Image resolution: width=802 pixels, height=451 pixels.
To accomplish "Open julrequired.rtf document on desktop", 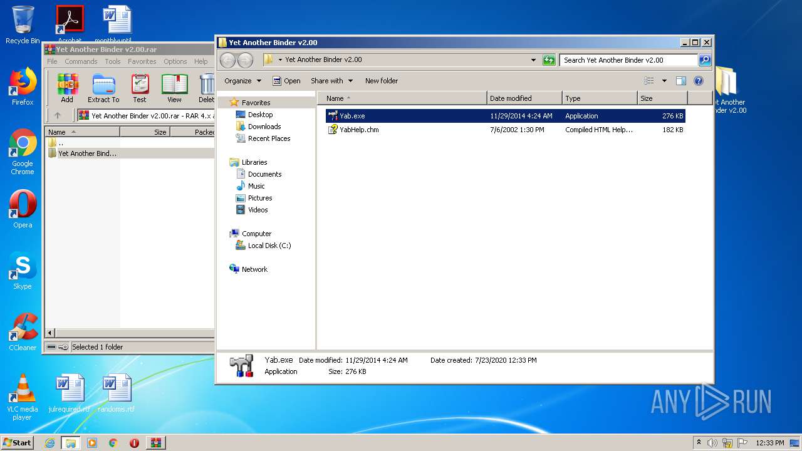I will [x=70, y=393].
